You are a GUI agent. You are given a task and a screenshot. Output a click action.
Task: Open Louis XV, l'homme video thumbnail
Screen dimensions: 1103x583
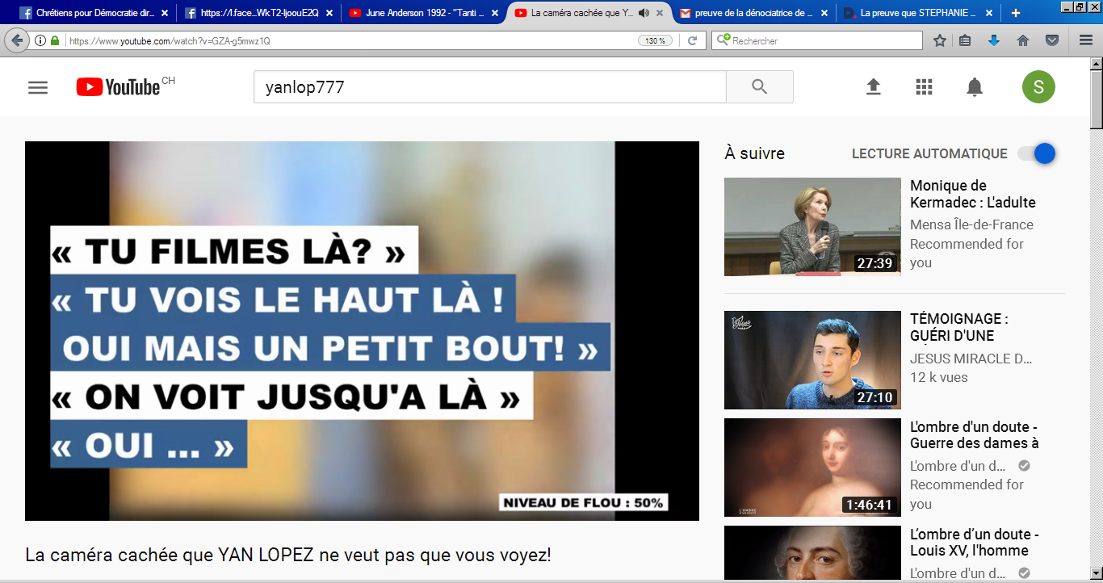click(x=812, y=553)
